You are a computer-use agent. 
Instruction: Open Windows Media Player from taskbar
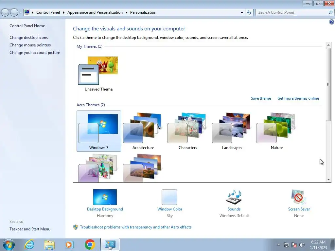pos(69,244)
